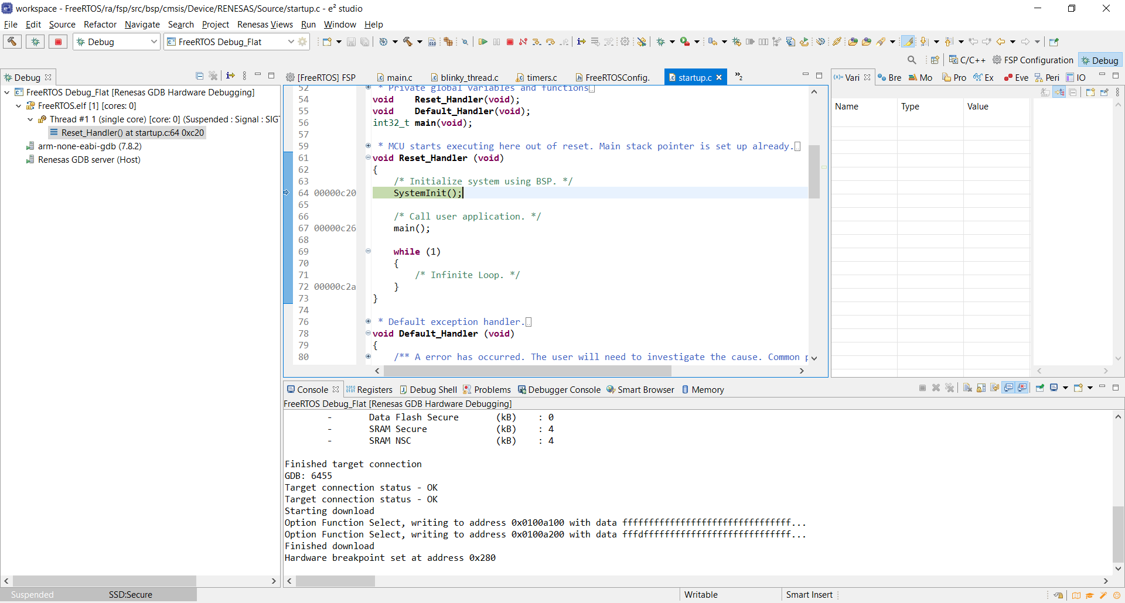Click the Resume debug icon
Screen dimensions: 1125x603
483,42
